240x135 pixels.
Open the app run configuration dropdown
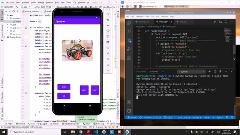pyautogui.click(x=26, y=7)
